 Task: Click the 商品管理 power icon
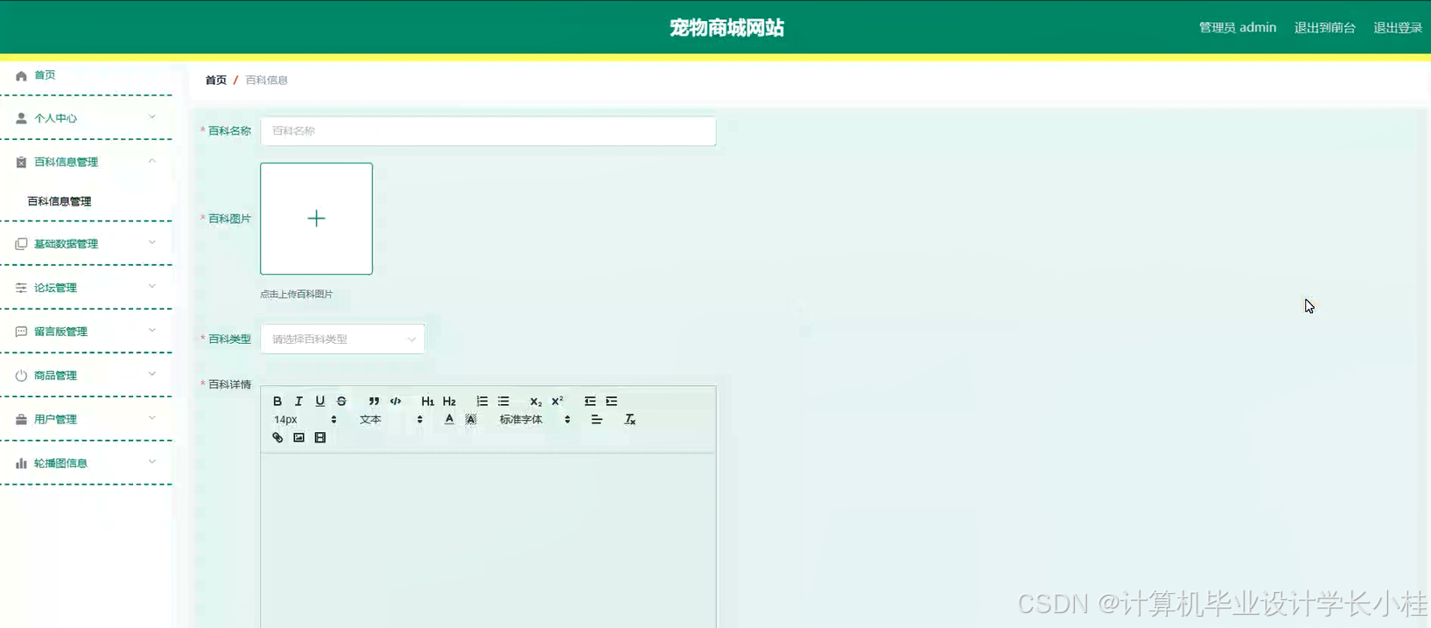(21, 375)
